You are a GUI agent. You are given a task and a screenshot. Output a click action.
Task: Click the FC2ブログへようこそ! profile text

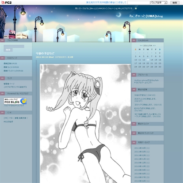143,82
